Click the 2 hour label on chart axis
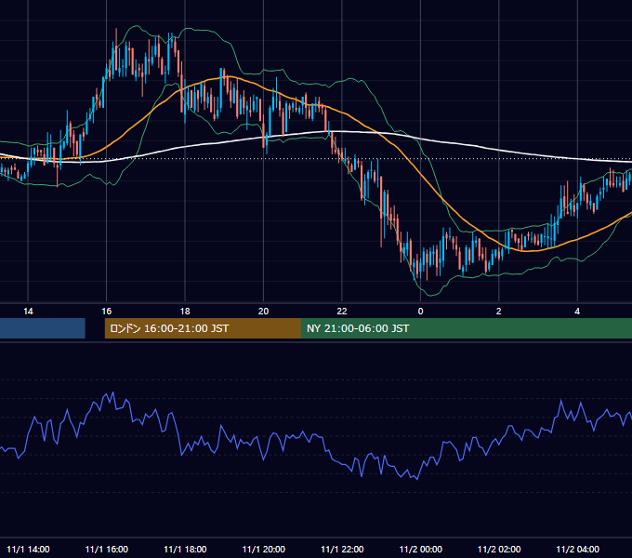 (498, 312)
